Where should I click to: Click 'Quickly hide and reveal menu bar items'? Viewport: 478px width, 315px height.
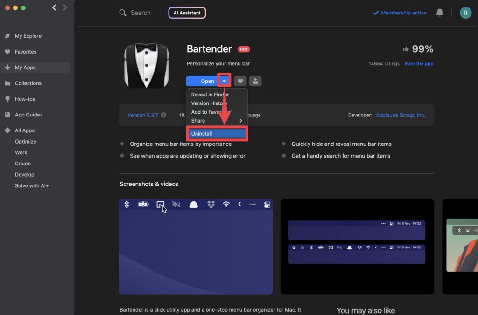[x=341, y=144]
